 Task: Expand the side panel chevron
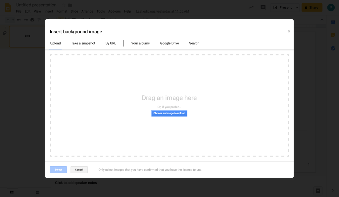[333, 190]
